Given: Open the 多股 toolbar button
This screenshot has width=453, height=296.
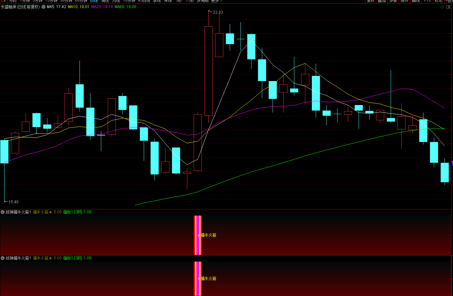Looking at the screenshot, I should pyautogui.click(x=393, y=1).
